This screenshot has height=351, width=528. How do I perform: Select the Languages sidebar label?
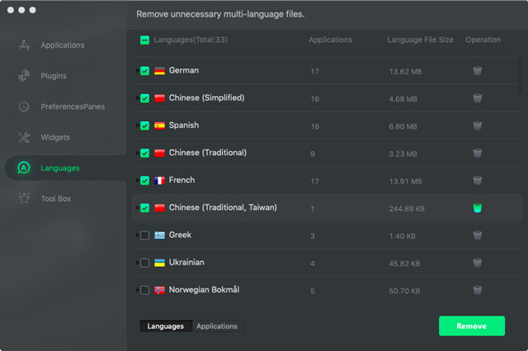[x=60, y=168]
